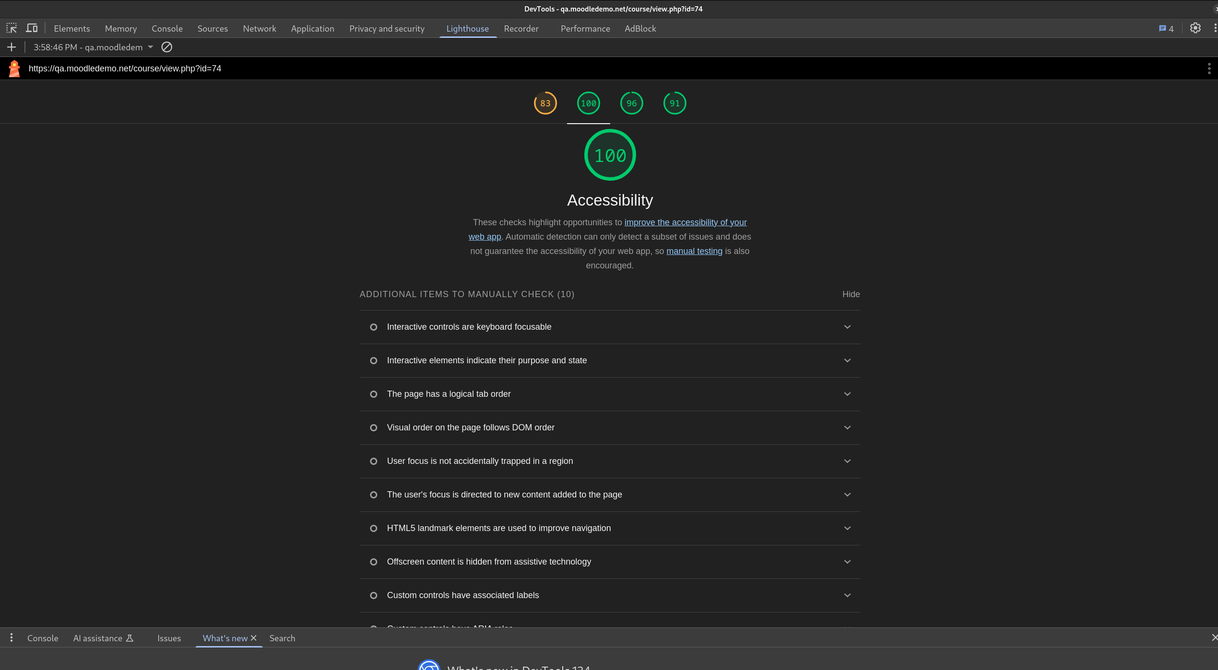Click 'Offscreen content is hidden from assistive technology'
The height and width of the screenshot is (670, 1218).
489,562
